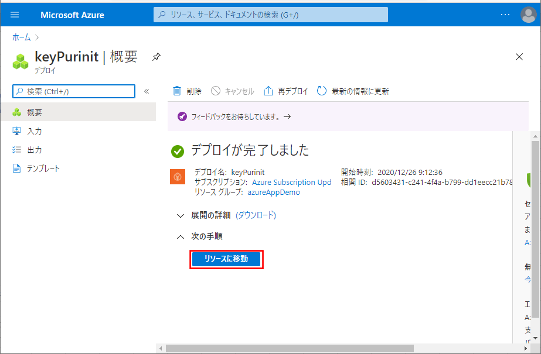
Task: Click the green deployment success checkmark
Action: [x=178, y=151]
